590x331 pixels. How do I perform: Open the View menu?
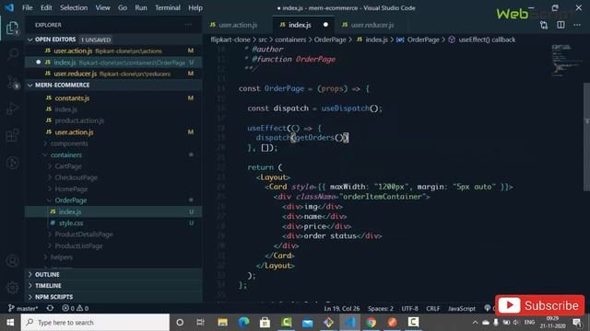102,7
